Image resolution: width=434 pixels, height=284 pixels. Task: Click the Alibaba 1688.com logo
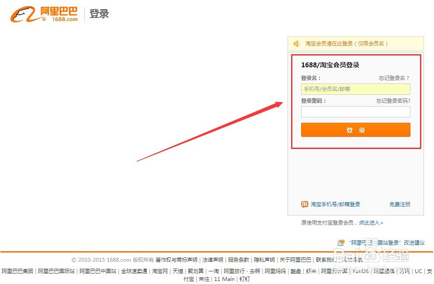tap(44, 14)
